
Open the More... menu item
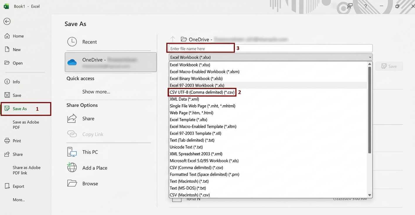[19, 200]
